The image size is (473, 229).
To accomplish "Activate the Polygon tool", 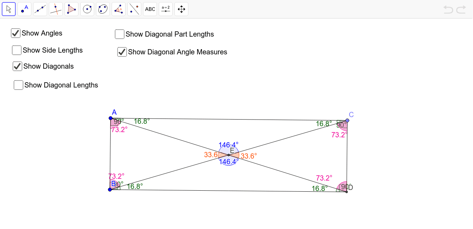I will click(72, 9).
